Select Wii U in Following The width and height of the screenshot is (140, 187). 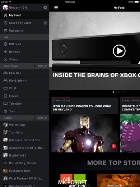pos(24,88)
